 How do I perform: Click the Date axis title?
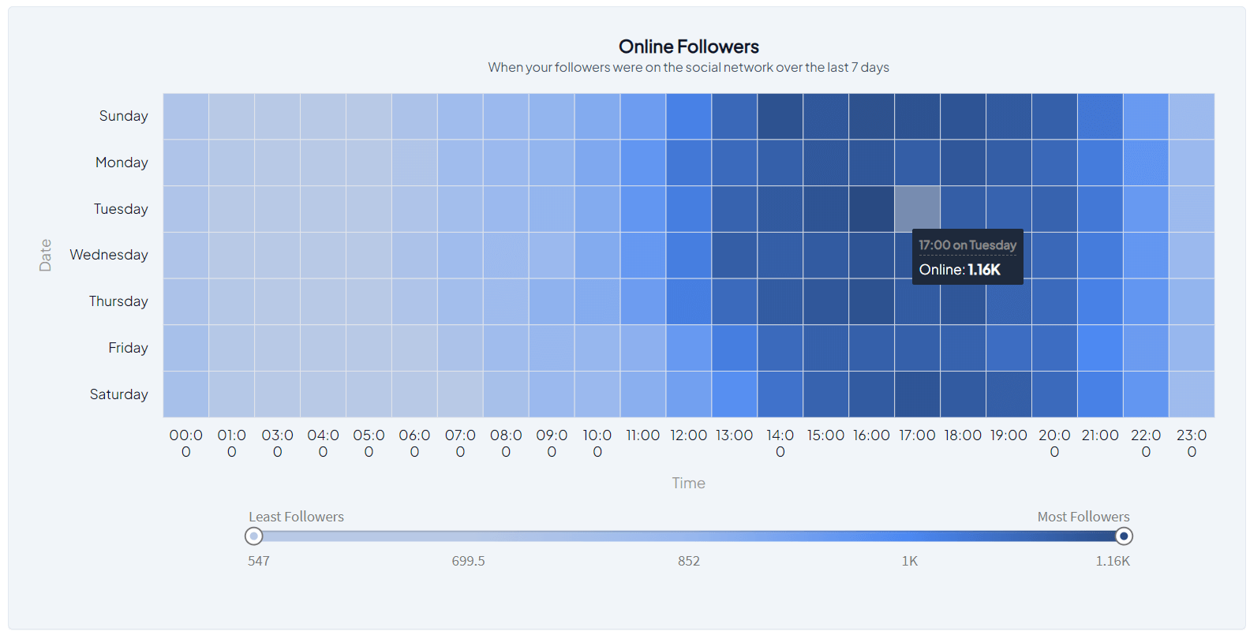pyautogui.click(x=45, y=254)
